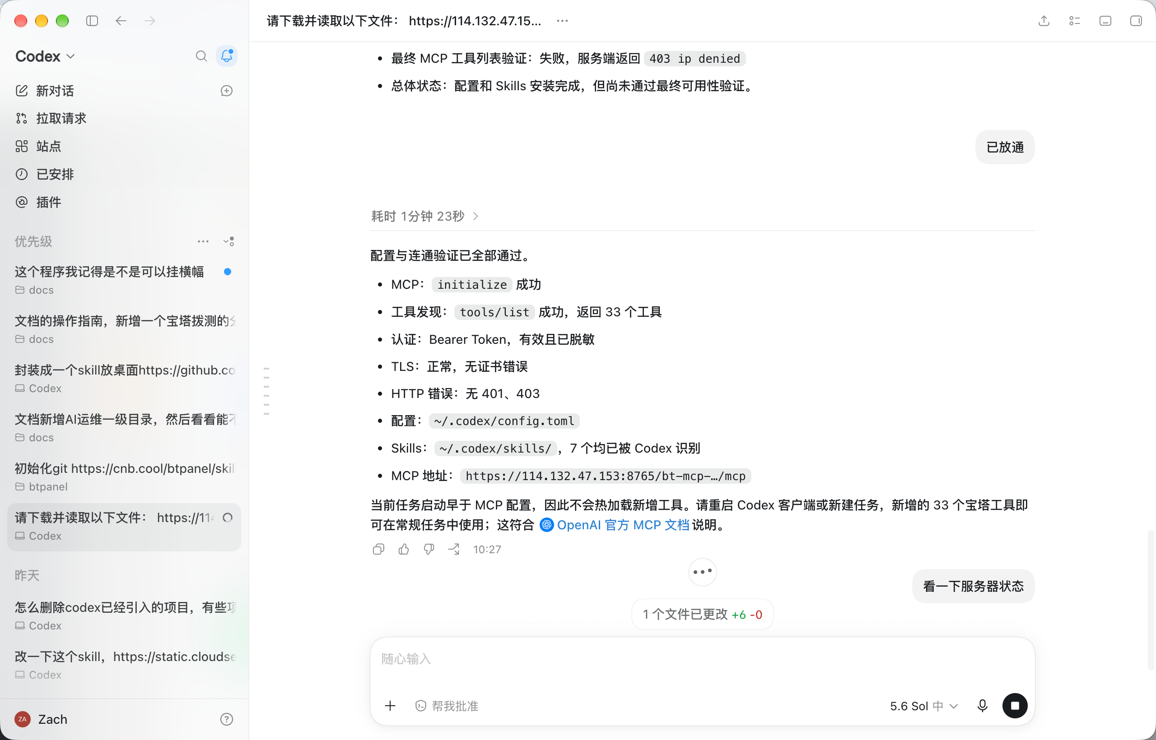Toggle the 帮我批准 approval mode

tap(447, 706)
